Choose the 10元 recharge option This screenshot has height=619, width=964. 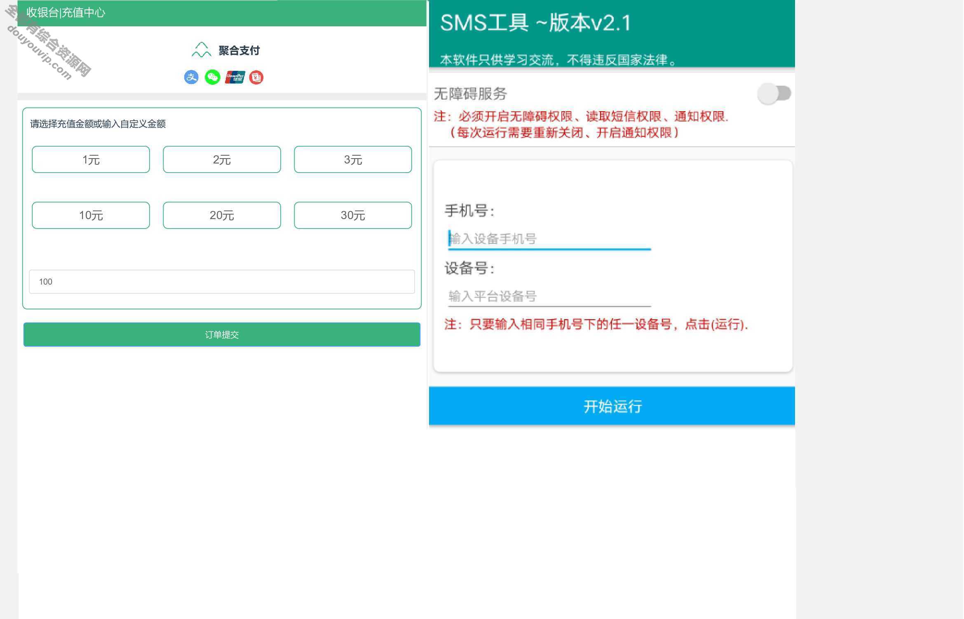91,215
